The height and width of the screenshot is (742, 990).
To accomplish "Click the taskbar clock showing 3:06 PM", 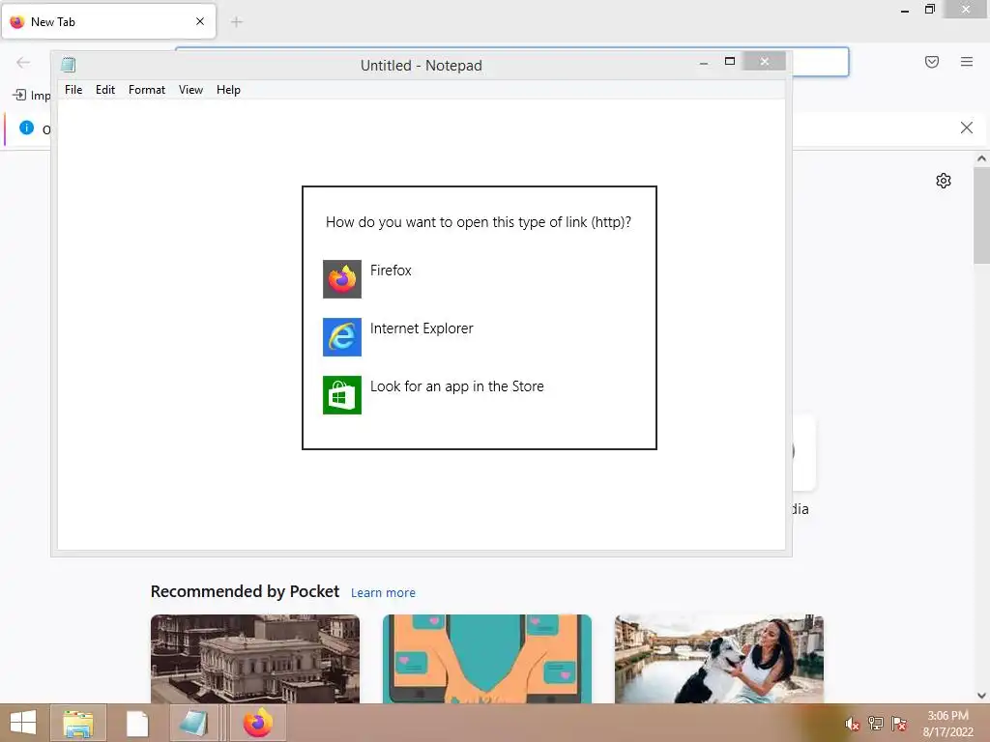I will pyautogui.click(x=947, y=724).
